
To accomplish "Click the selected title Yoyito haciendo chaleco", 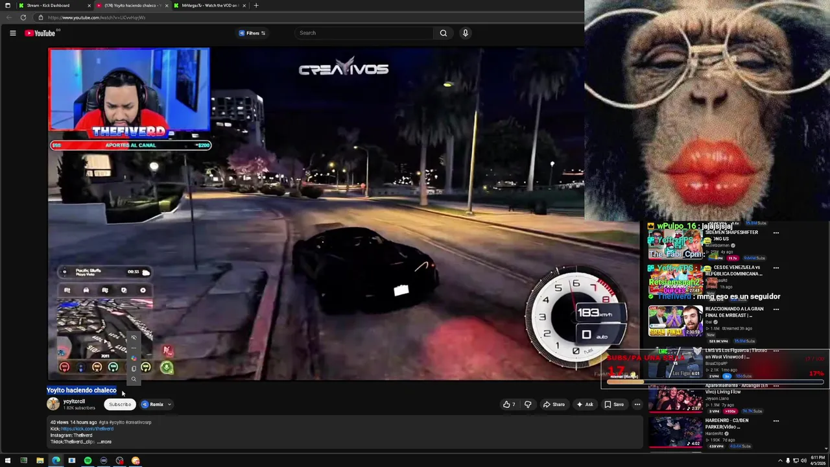I will pos(82,390).
